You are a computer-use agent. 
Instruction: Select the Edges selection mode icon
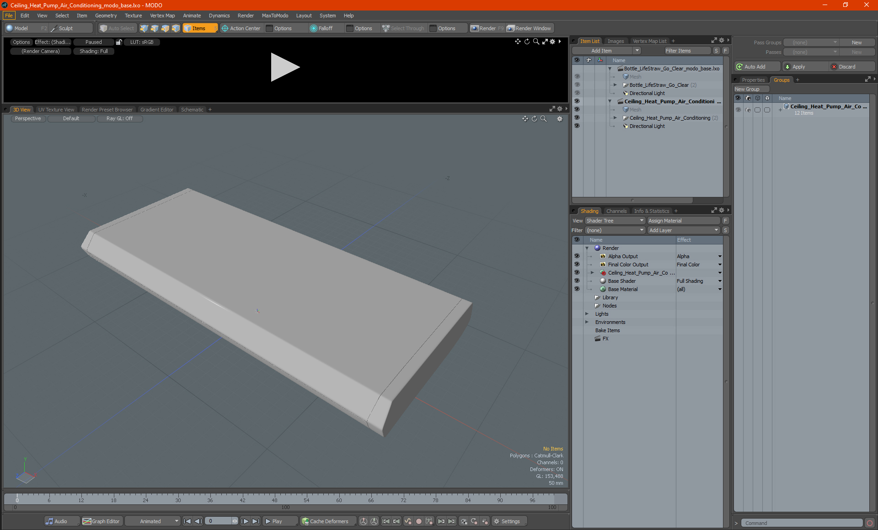pyautogui.click(x=155, y=28)
